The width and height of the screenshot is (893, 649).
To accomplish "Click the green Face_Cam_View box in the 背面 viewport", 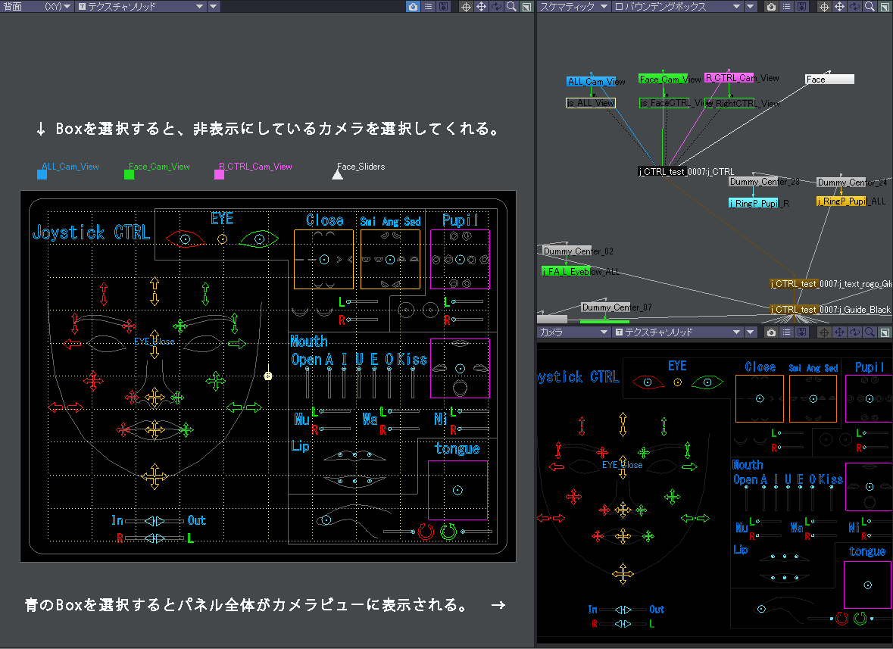I will tap(129, 175).
